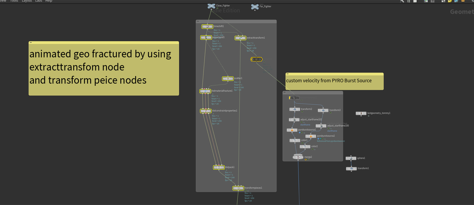The height and width of the screenshot is (205, 474).
Task: Select the dark node atop the pyro network box
Action: click(x=294, y=98)
